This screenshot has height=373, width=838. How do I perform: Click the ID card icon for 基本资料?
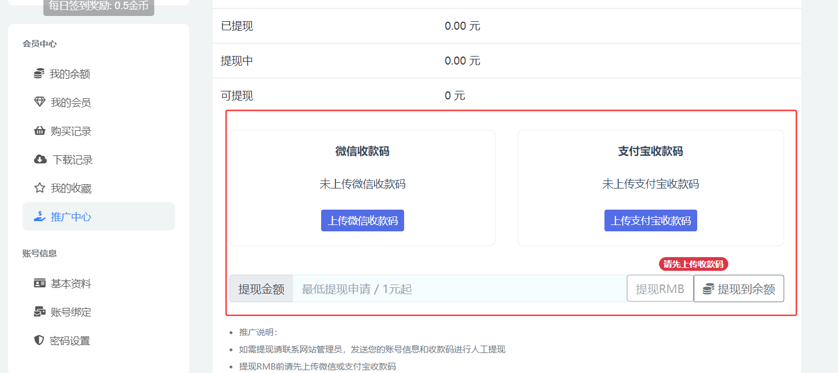(x=39, y=283)
